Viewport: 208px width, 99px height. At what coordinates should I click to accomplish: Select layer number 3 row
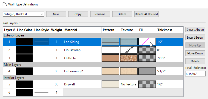pos(9,58)
